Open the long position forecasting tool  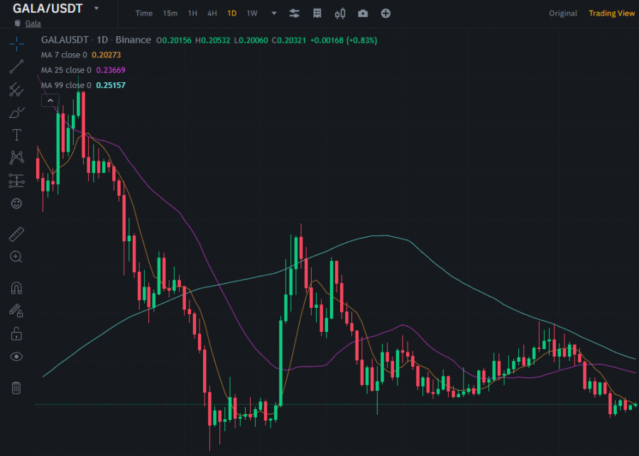[17, 181]
